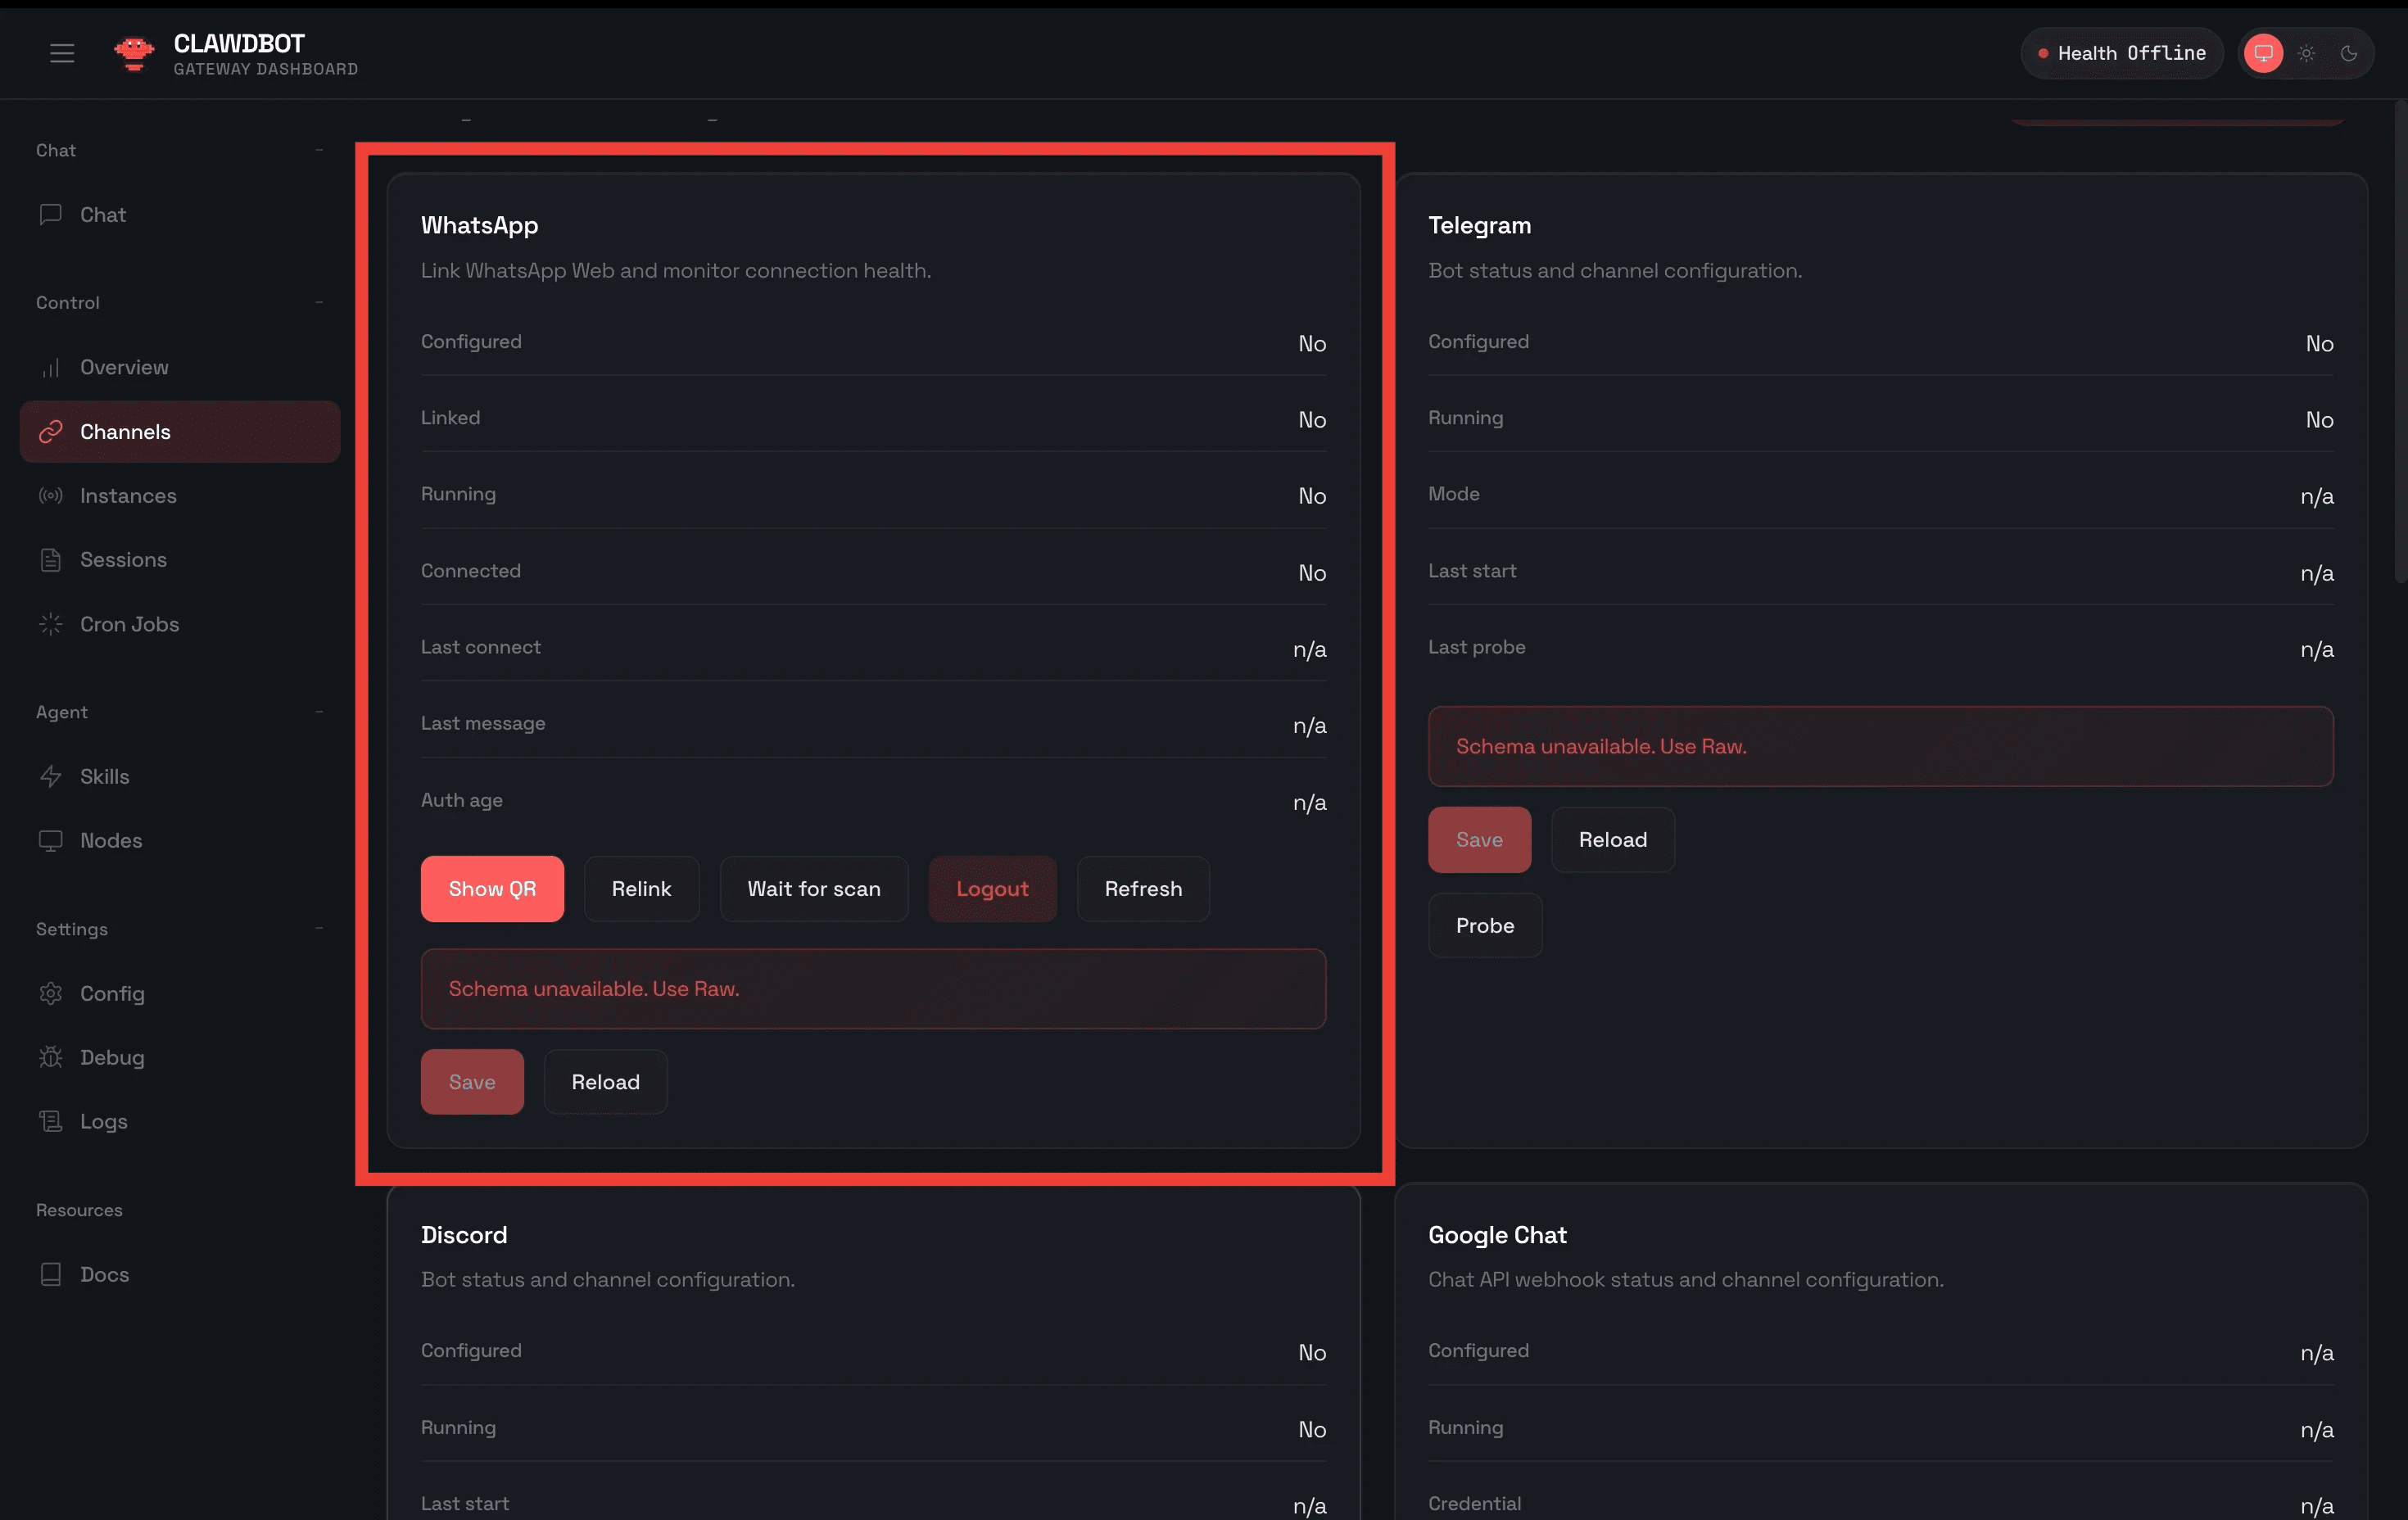Select the Overview menu item
The width and height of the screenshot is (2408, 1520).
(124, 367)
